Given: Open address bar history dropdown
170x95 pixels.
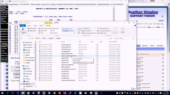Looking at the screenshot, I should tap(109, 38).
